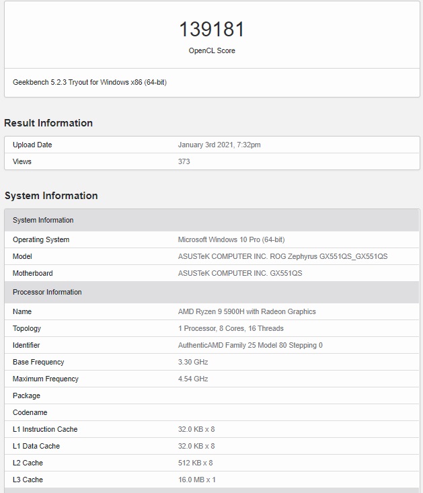423x493 pixels.
Task: Click 1 Processor, 8 Cores, 16 Threads
Action: tap(231, 329)
